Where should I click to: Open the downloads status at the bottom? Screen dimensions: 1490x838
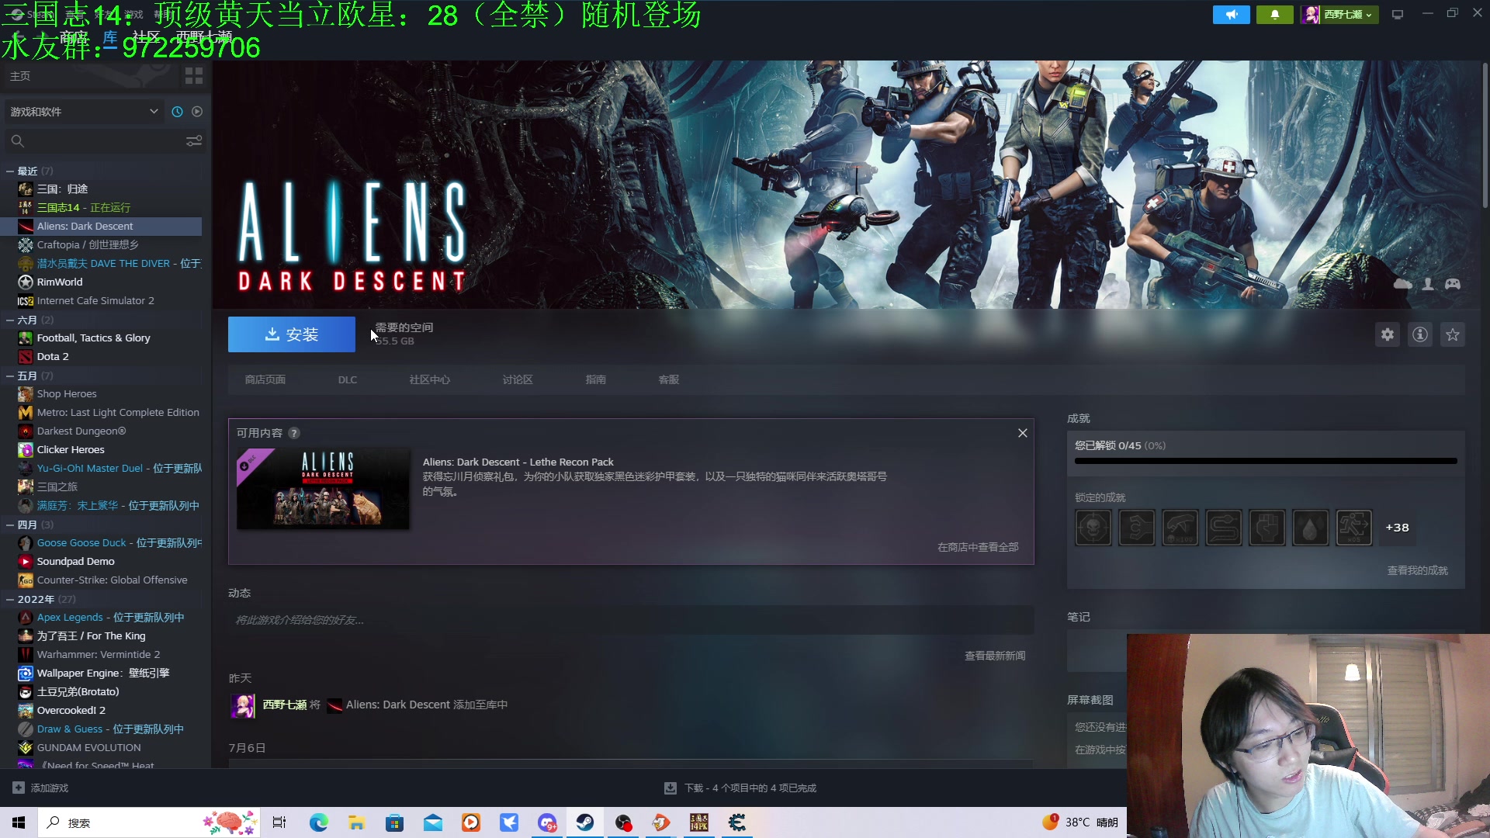point(740,788)
